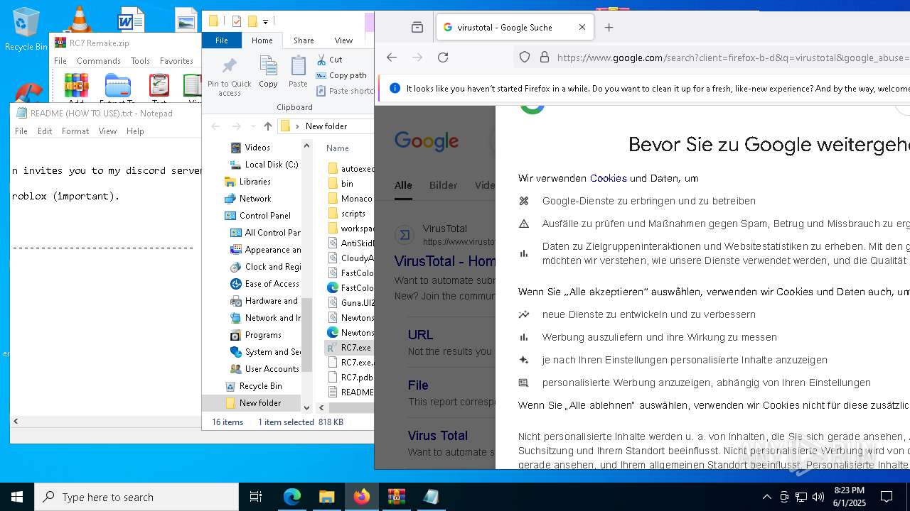This screenshot has width=910, height=511.
Task: Open Edit menu in Notepad
Action: tap(45, 131)
